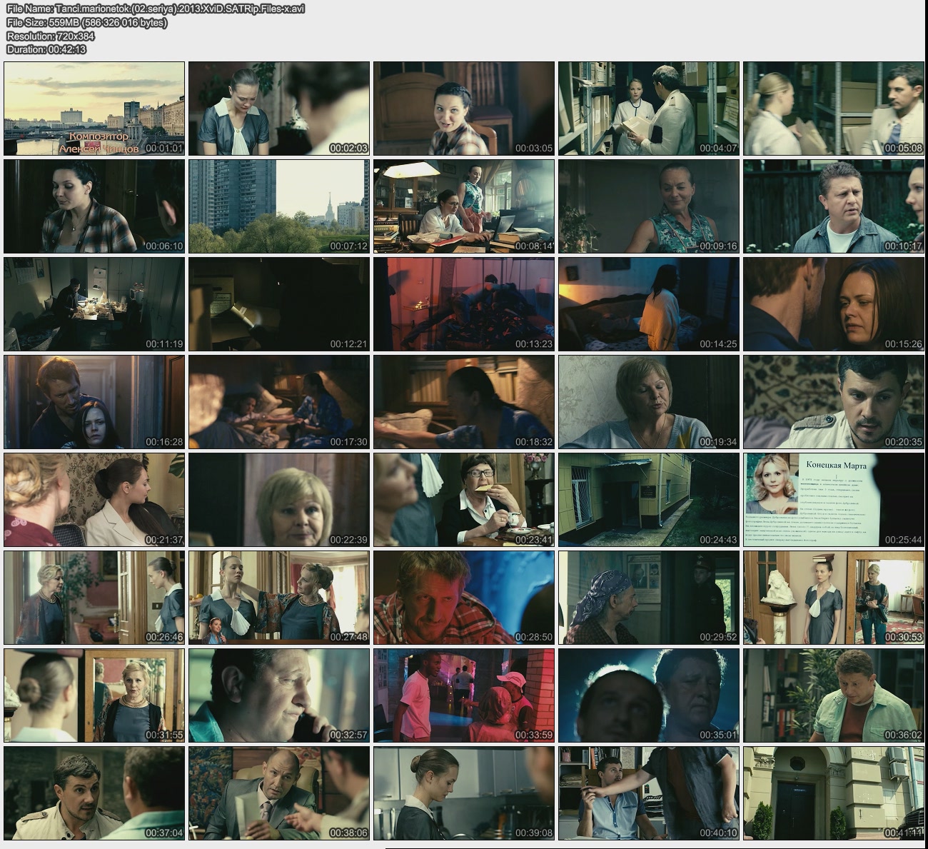
Task: Click the Duration 00:42:13 text
Action: [x=46, y=49]
